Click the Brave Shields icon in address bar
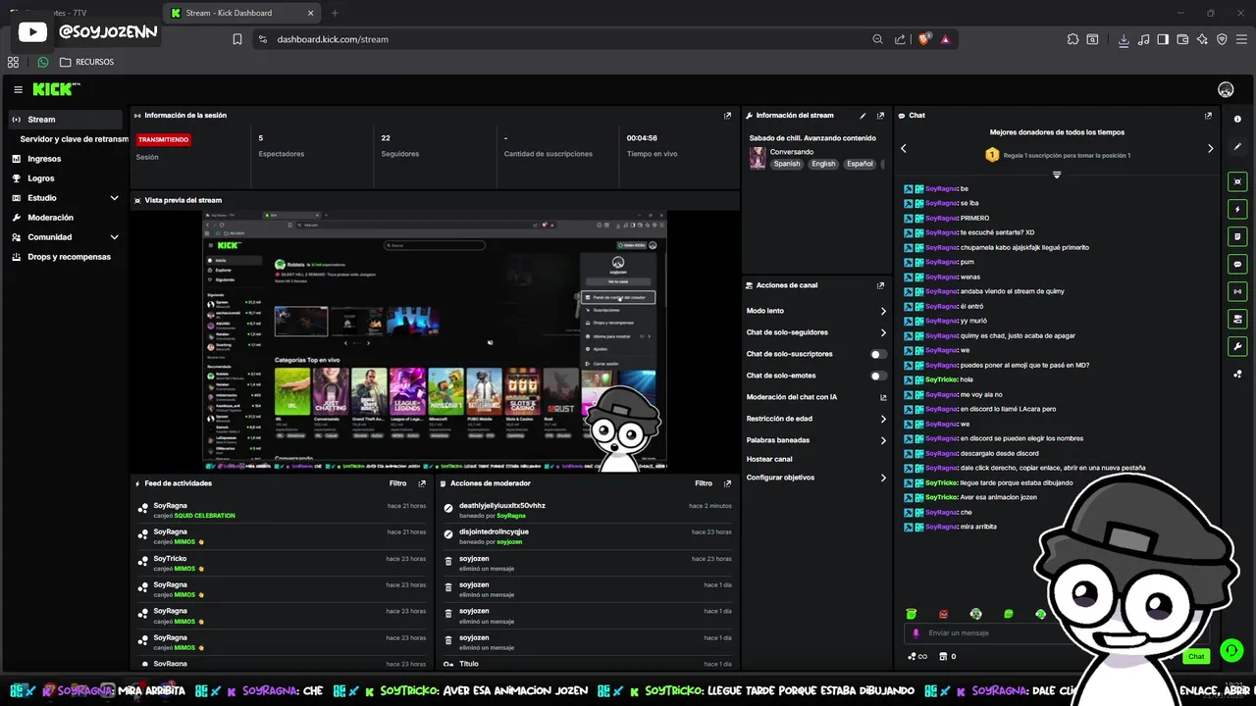Screen dimensions: 1256x706 pos(922,39)
